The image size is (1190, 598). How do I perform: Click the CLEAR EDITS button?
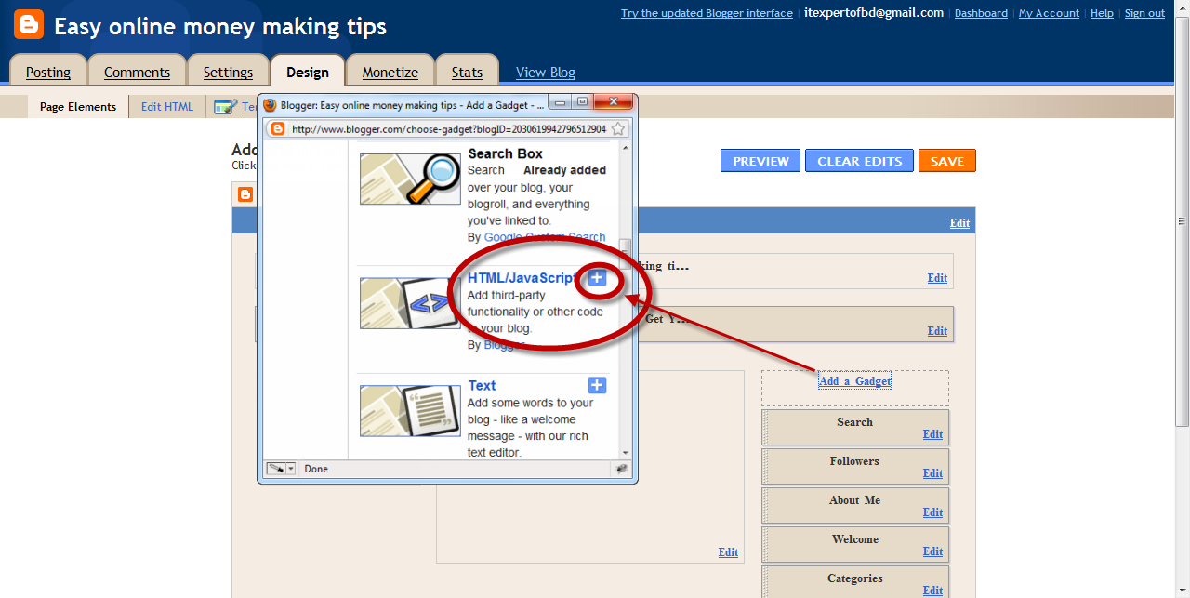860,161
